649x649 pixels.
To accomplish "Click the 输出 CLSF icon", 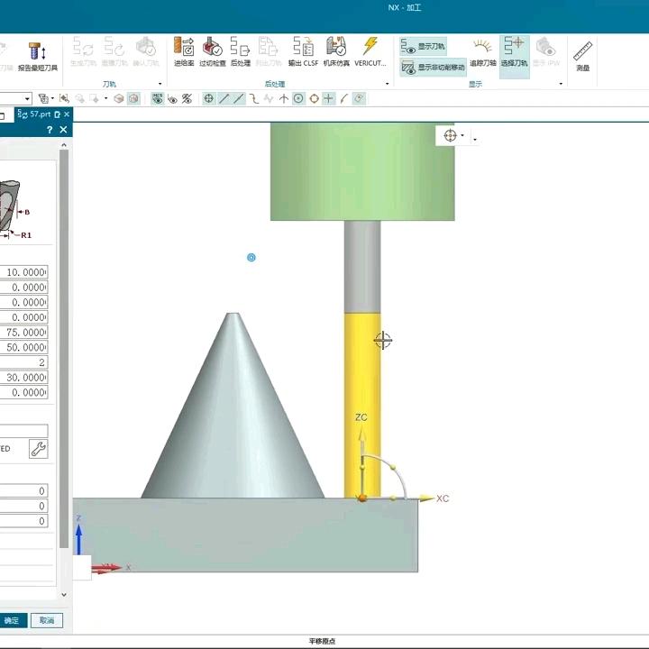I will point(303,51).
